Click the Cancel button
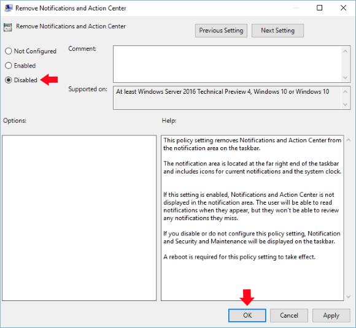 click(x=289, y=315)
